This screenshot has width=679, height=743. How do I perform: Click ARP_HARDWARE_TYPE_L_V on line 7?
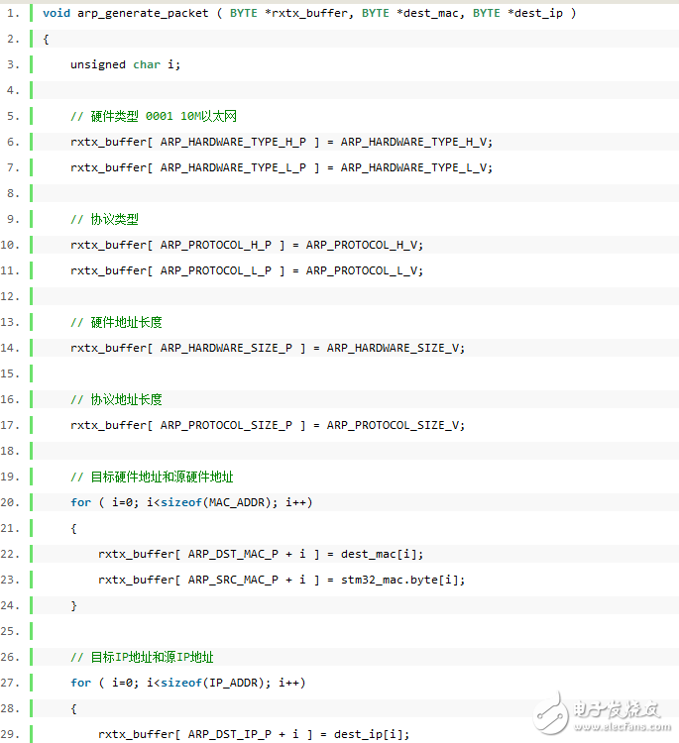[414, 167]
